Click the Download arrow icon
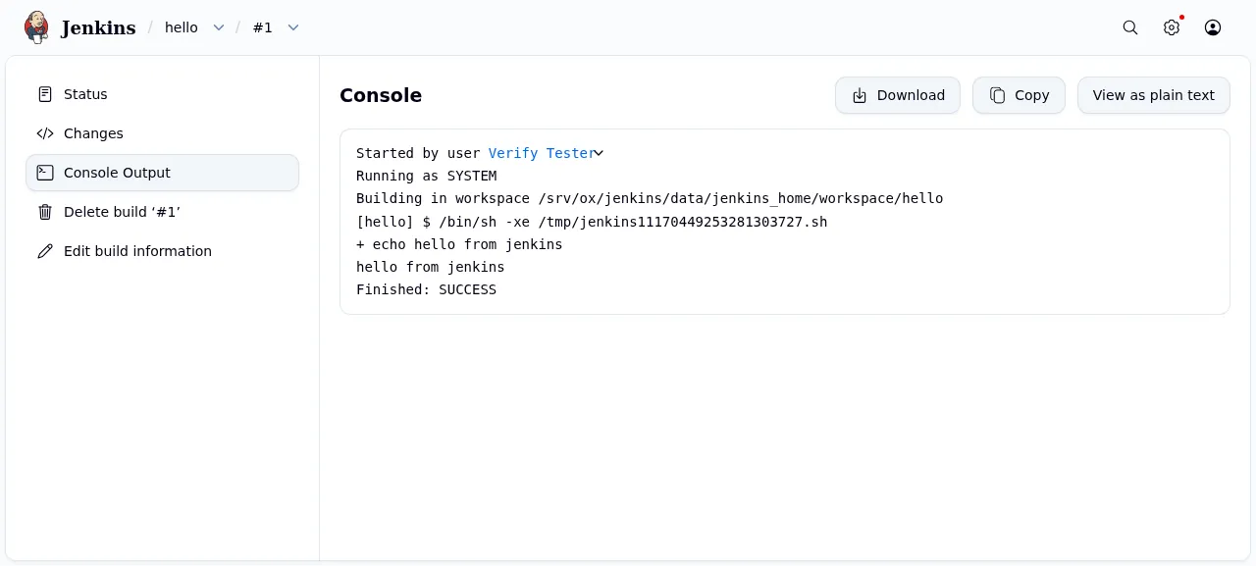The width and height of the screenshot is (1256, 566). [x=860, y=95]
